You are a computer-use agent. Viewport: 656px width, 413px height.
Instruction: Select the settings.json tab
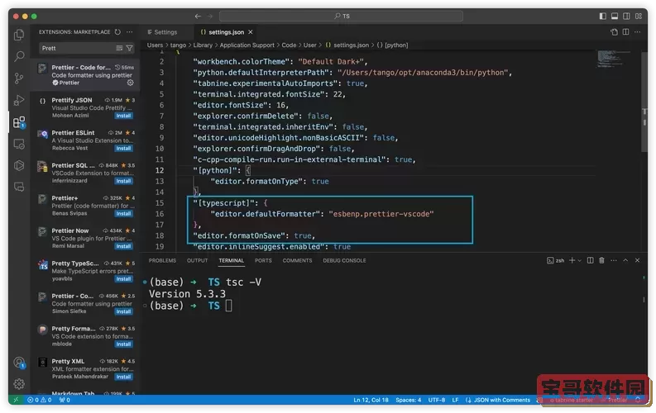227,32
